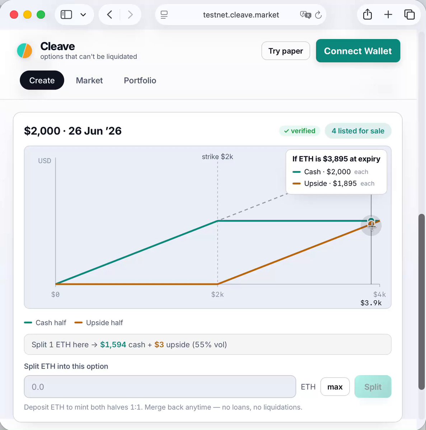Viewport: 426px width, 430px height.
Task: Click the page vertical scrollbar thumb
Action: [422, 302]
